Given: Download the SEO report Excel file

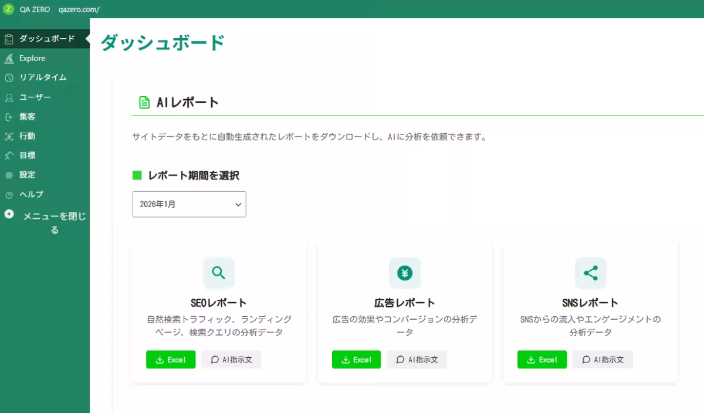Looking at the screenshot, I should (170, 360).
